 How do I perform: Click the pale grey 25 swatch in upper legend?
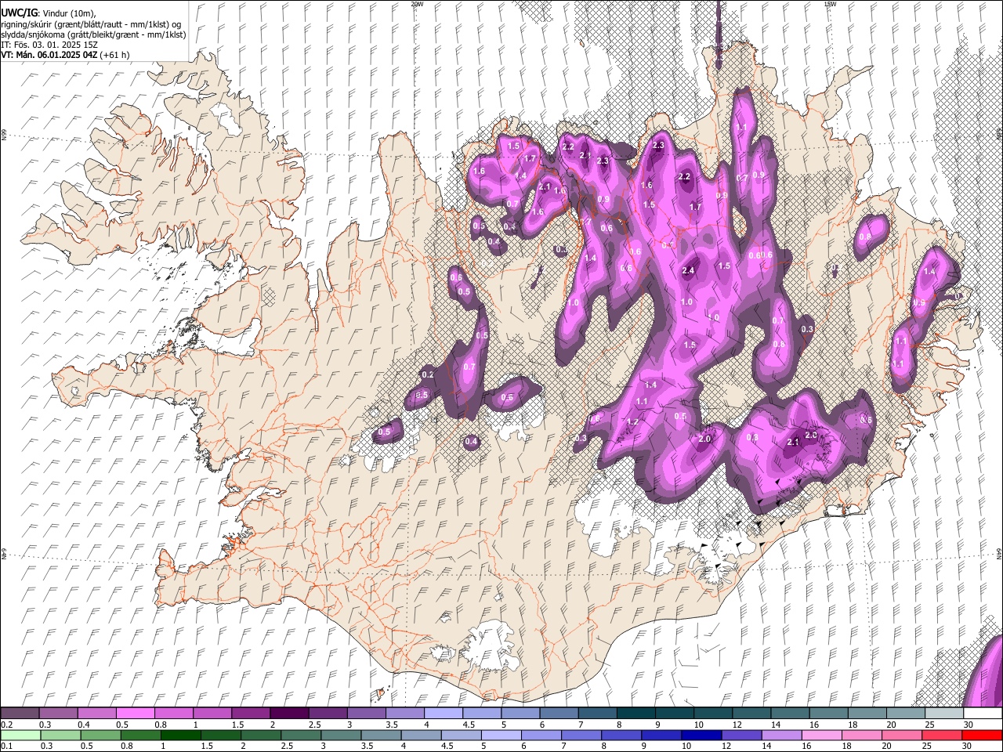click(x=943, y=713)
